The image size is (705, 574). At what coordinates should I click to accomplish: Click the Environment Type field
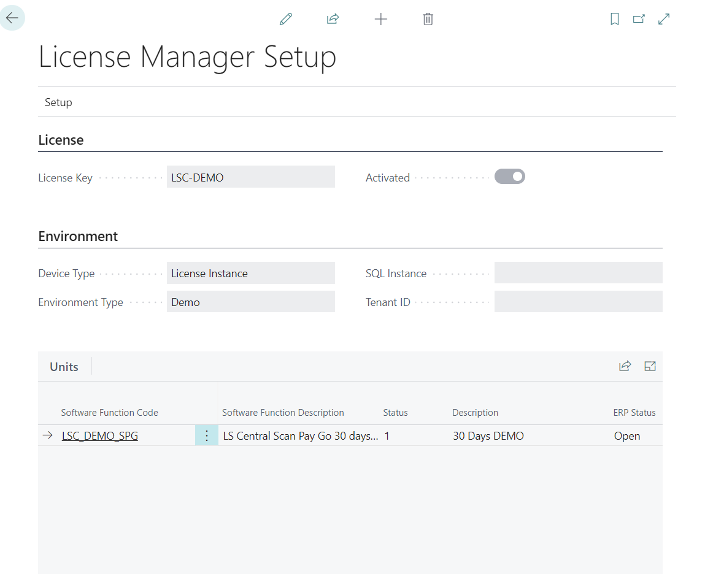[x=250, y=302]
